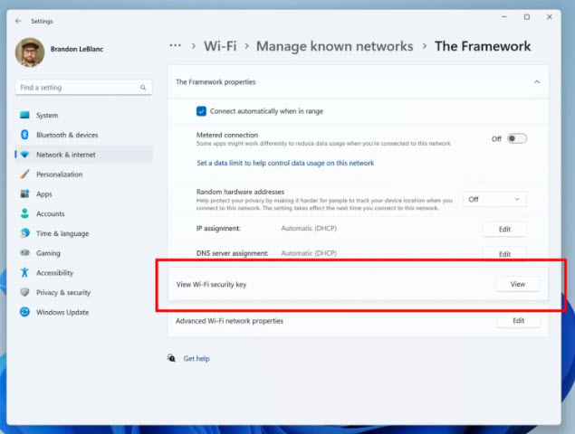Open Random hardware addresses dropdown
The height and width of the screenshot is (434, 575).
click(494, 200)
